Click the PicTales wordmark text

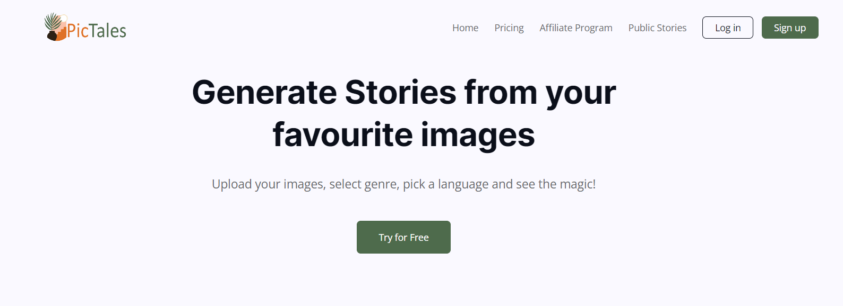[97, 31]
